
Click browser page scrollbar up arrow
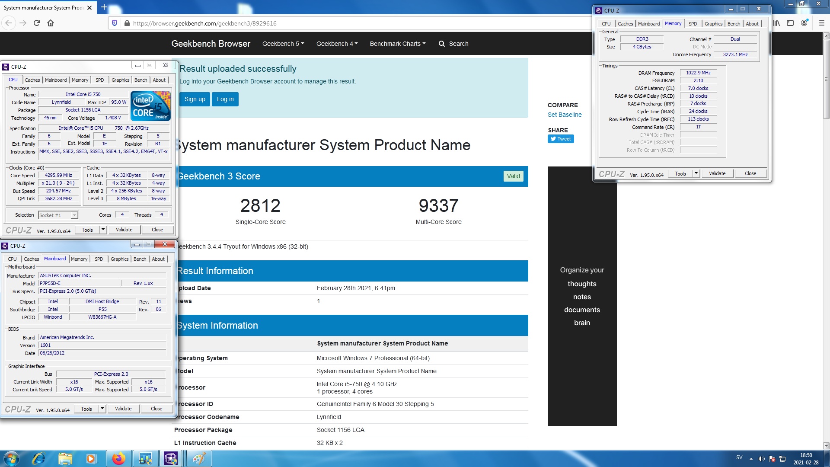[x=826, y=36]
